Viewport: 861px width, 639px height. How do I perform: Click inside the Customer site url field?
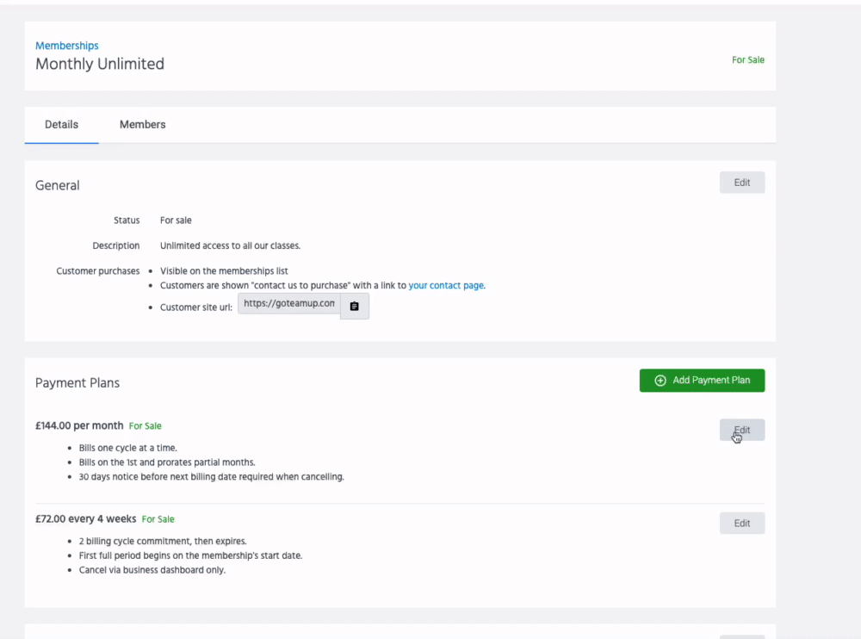(288, 304)
